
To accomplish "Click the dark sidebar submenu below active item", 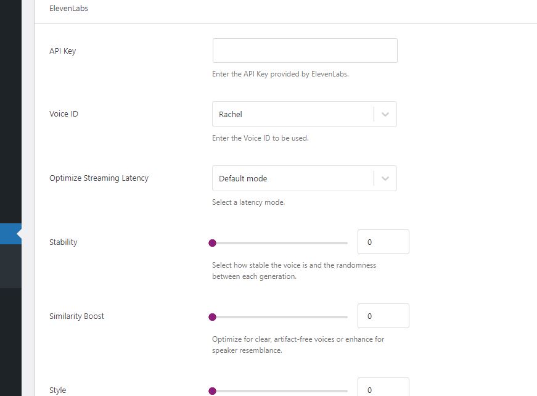I will pyautogui.click(x=10, y=266).
